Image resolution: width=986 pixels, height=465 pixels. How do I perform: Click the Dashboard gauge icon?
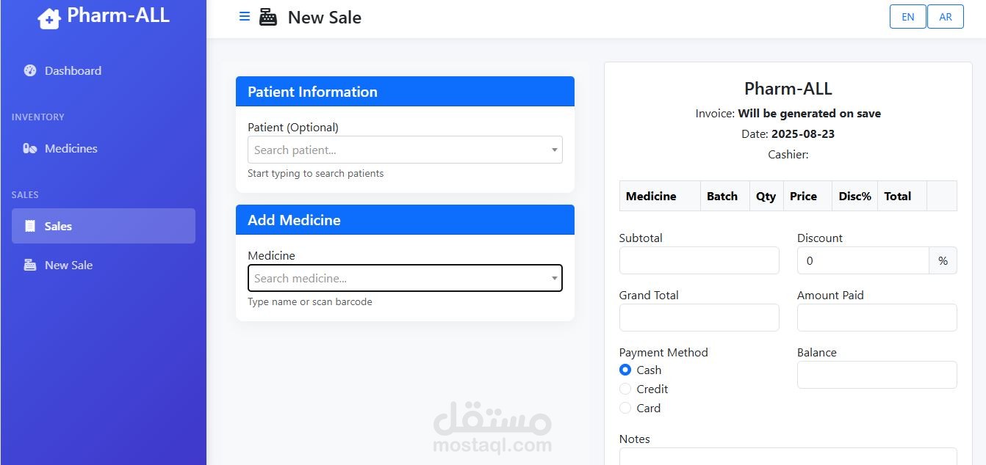point(30,70)
